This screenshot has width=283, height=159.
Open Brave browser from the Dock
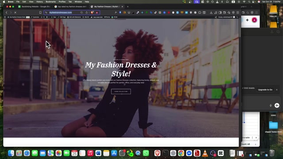(x=157, y=153)
